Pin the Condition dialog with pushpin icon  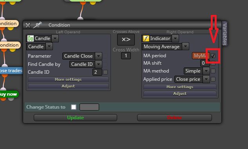[37, 25]
